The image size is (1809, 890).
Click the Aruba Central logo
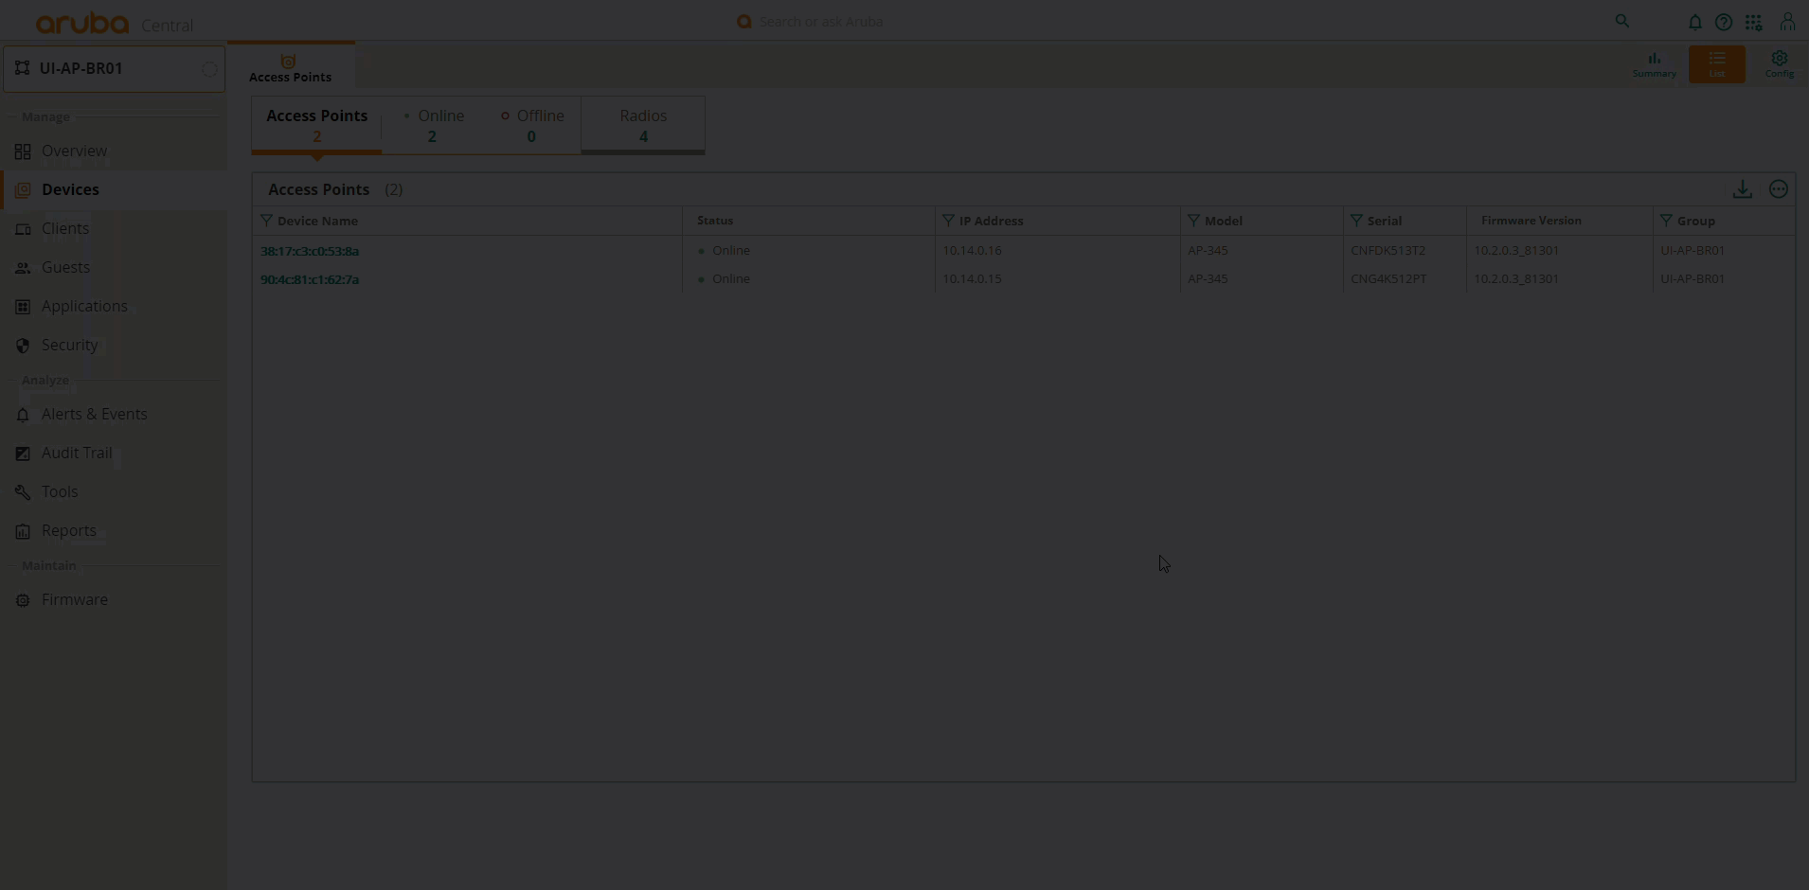point(114,23)
